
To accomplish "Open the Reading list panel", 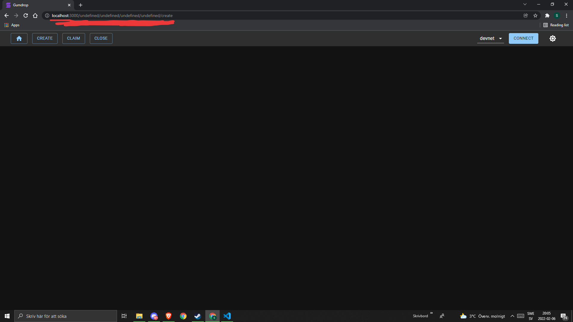I will [x=556, y=25].
